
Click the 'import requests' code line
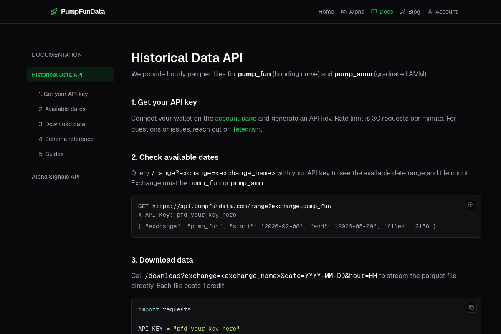(x=164, y=309)
